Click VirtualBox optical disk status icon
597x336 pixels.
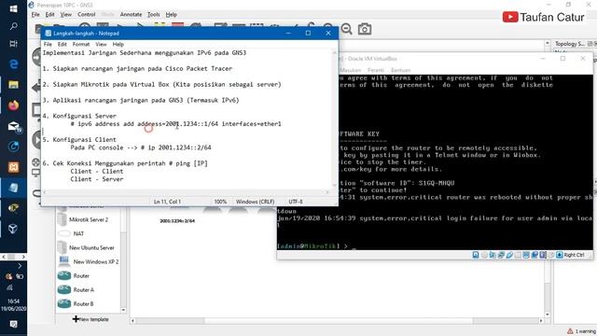click(x=484, y=255)
